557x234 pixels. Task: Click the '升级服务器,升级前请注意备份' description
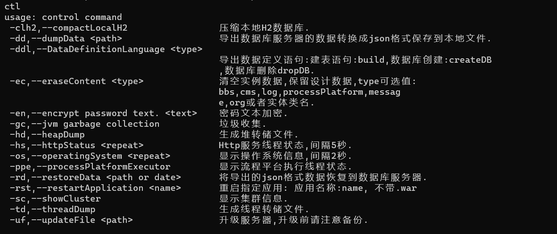(x=294, y=220)
